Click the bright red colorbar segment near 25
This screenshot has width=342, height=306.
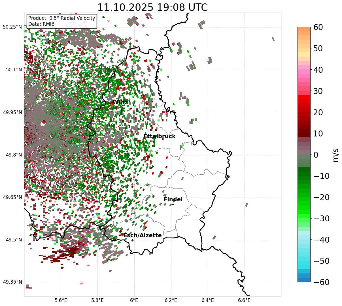pyautogui.click(x=304, y=101)
